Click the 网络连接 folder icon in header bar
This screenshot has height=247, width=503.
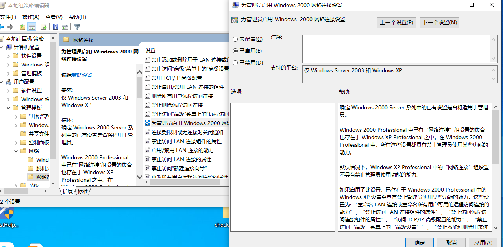pyautogui.click(x=66, y=40)
